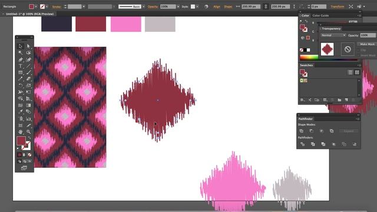Open stroke weight dropdown

tap(84, 6)
